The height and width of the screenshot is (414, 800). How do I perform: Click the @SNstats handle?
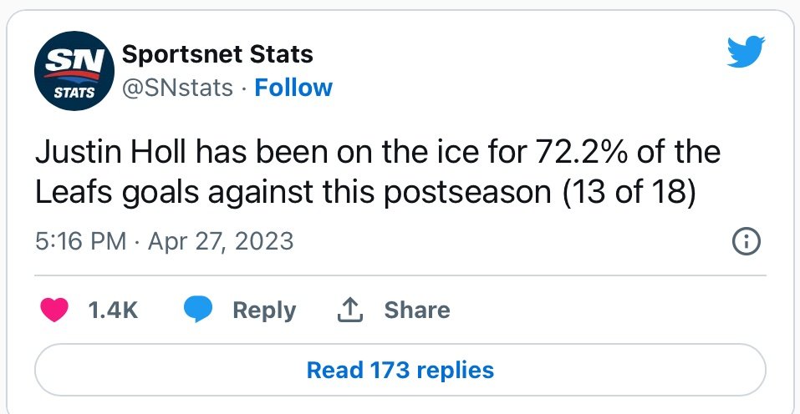177,88
